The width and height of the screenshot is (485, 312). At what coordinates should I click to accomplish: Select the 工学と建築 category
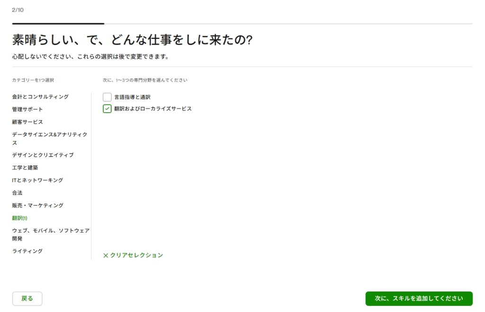[25, 168]
